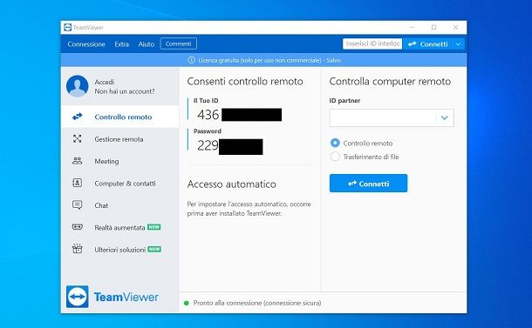Click the NEW badge next to Ulteriori soluzioni

click(x=154, y=249)
